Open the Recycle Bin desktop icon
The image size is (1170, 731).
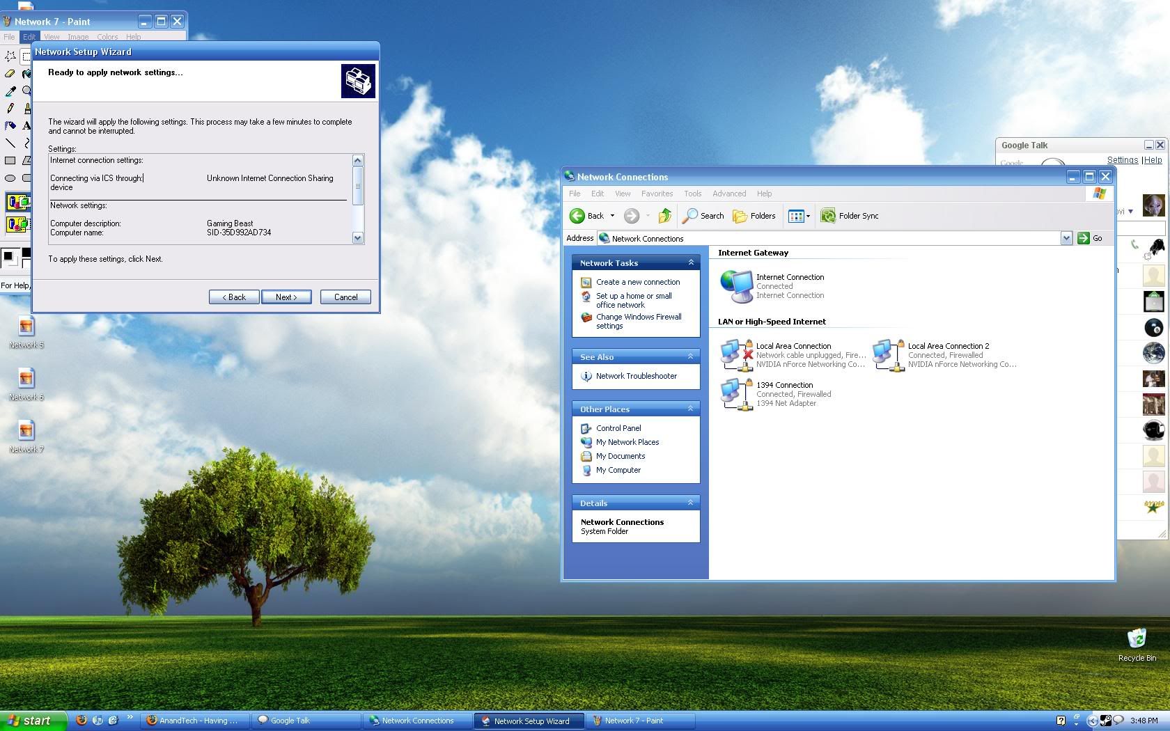pos(1137,640)
